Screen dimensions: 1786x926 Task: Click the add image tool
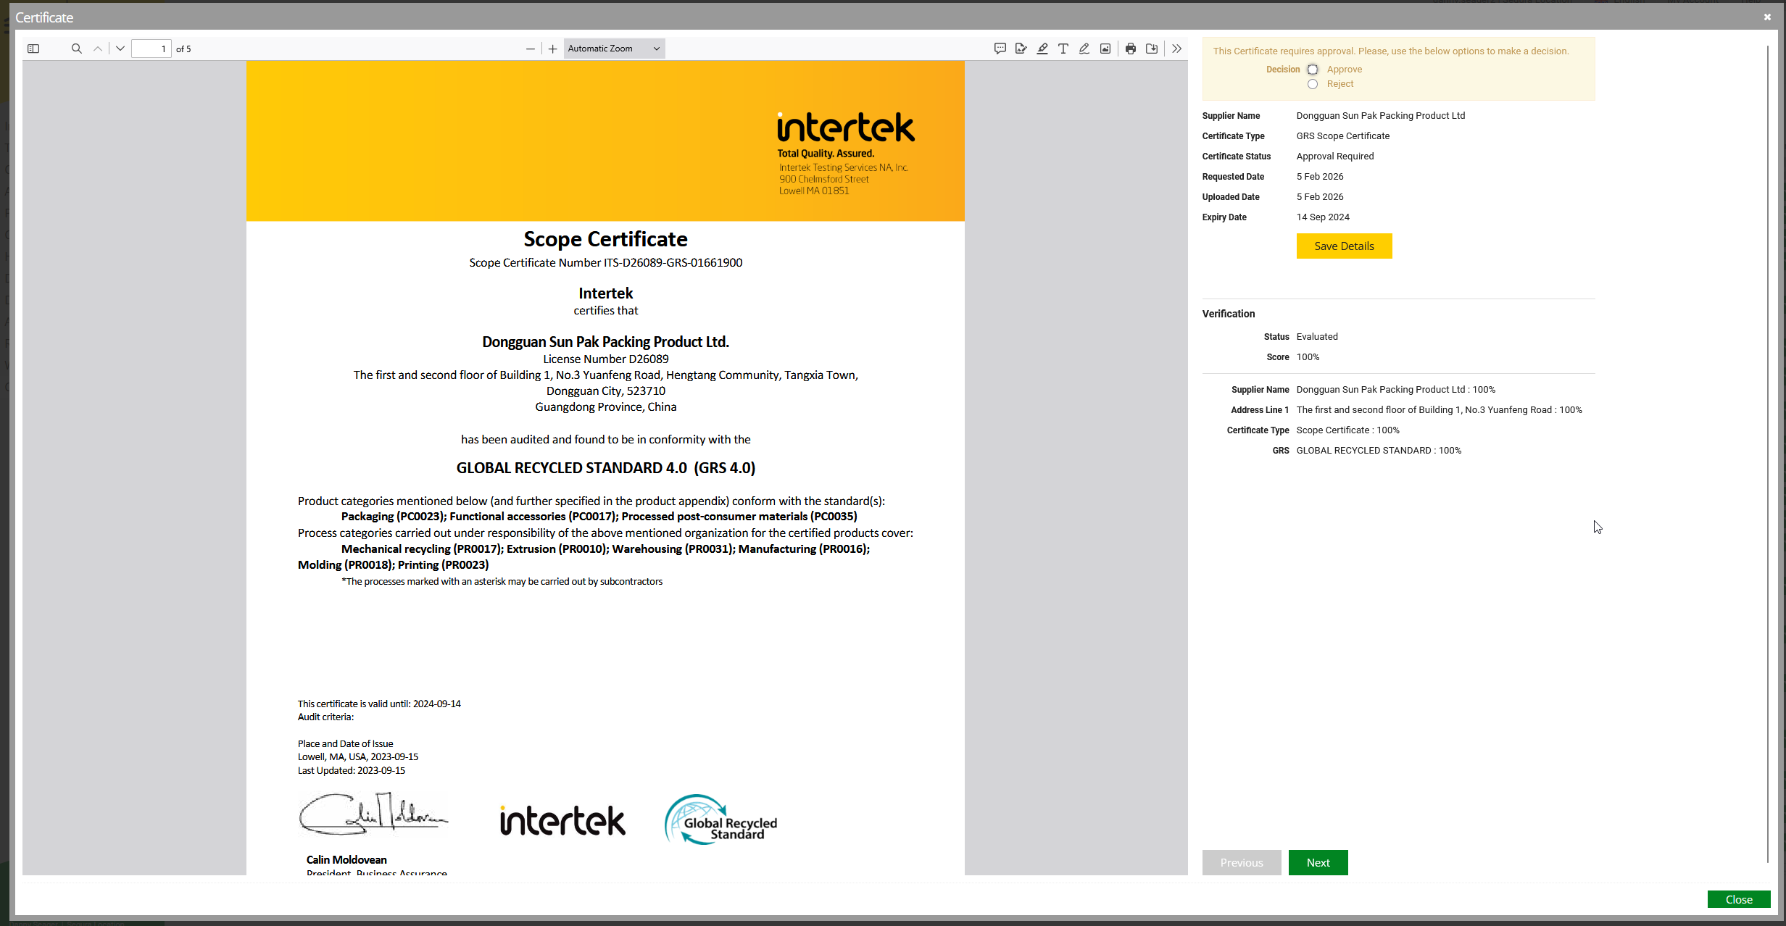coord(1105,49)
